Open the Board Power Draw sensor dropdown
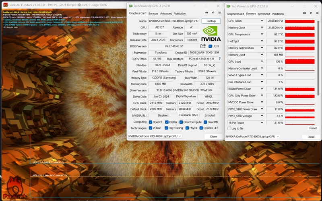This screenshot has height=201, width=322. [x=262, y=88]
